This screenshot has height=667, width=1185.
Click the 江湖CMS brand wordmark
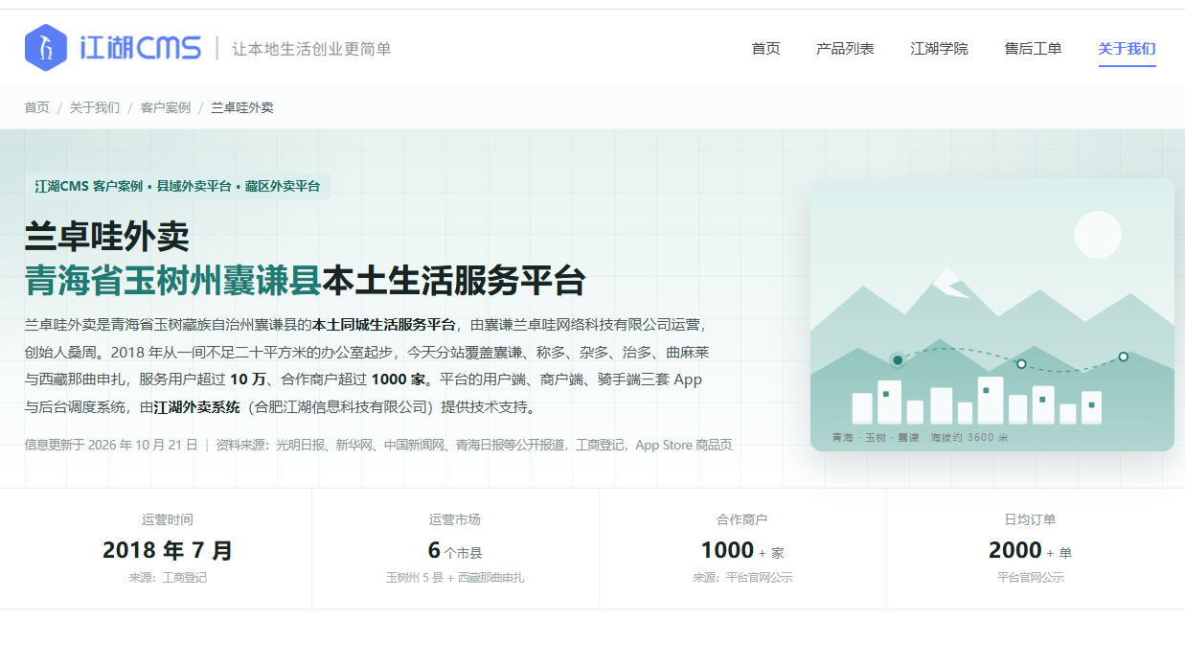click(x=141, y=48)
